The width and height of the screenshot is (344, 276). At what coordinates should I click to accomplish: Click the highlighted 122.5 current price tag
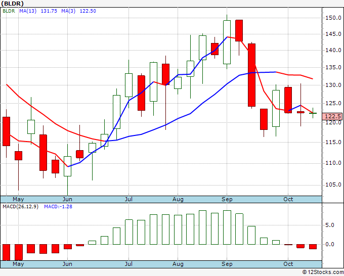point(332,116)
